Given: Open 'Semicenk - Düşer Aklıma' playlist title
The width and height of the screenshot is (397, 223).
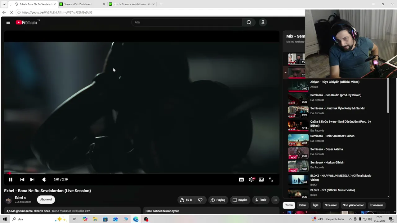Looking at the screenshot, I should tap(327, 149).
